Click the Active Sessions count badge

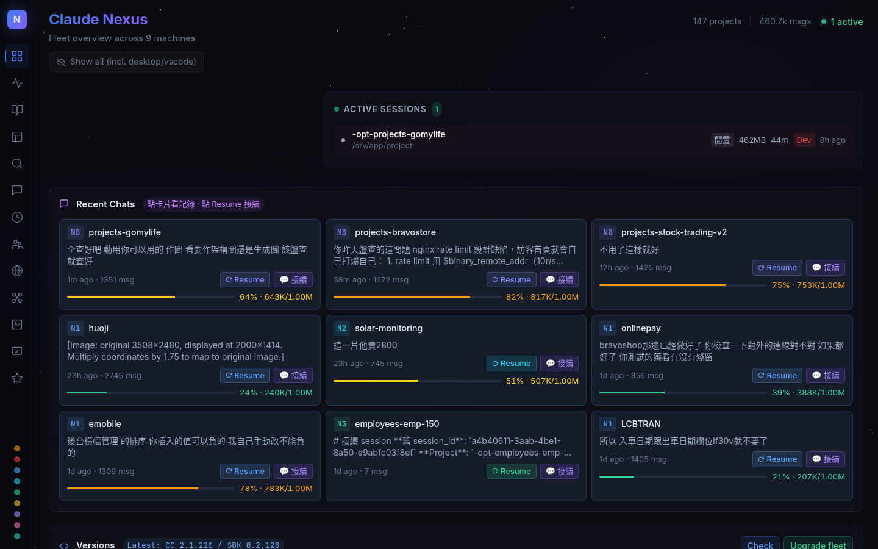pos(437,109)
